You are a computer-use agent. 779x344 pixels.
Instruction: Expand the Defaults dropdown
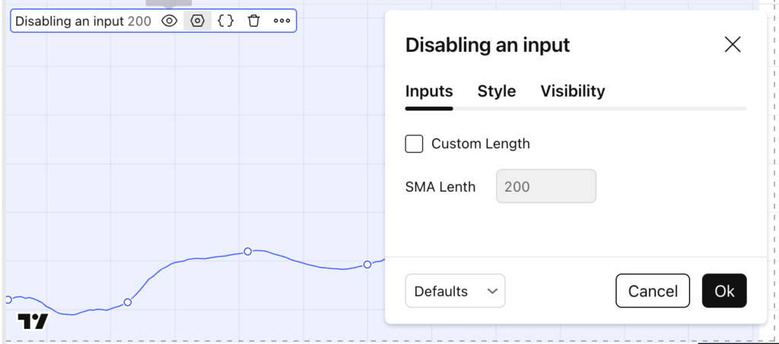pos(455,291)
